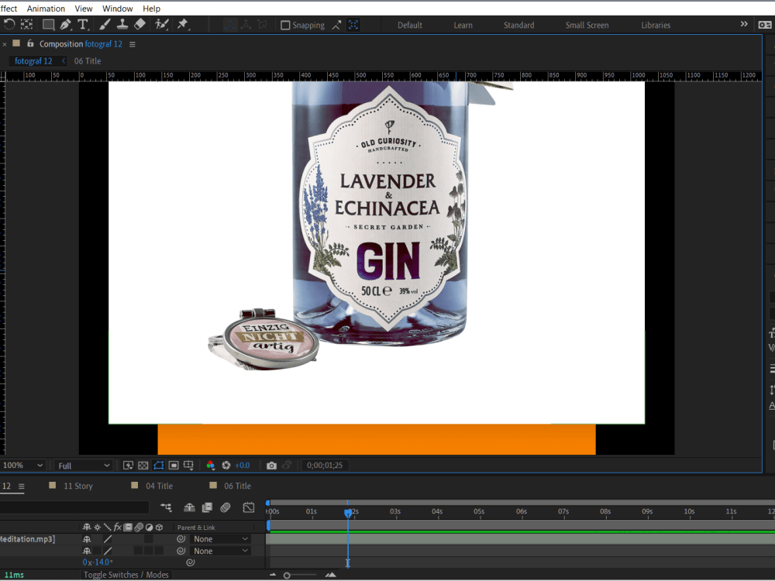Open the second layer's Parent None dropdown
This screenshot has width=775, height=581.
(221, 551)
